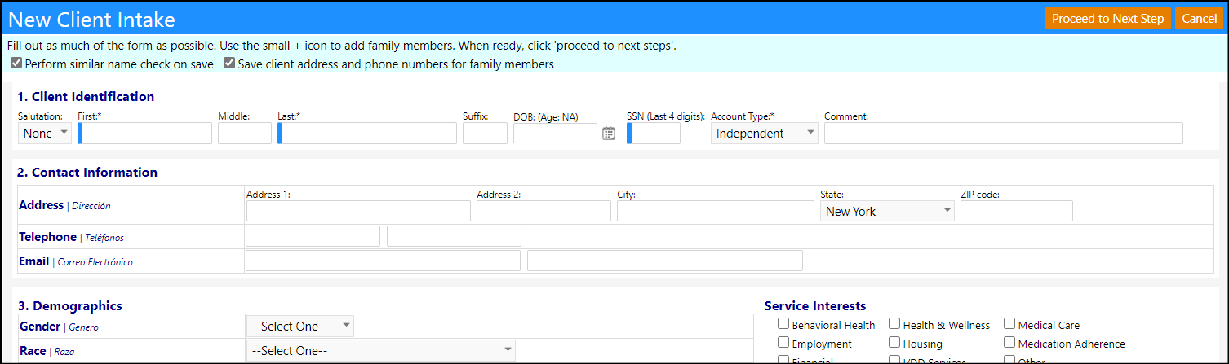
Task: Check the Employment service interest
Action: 783,343
